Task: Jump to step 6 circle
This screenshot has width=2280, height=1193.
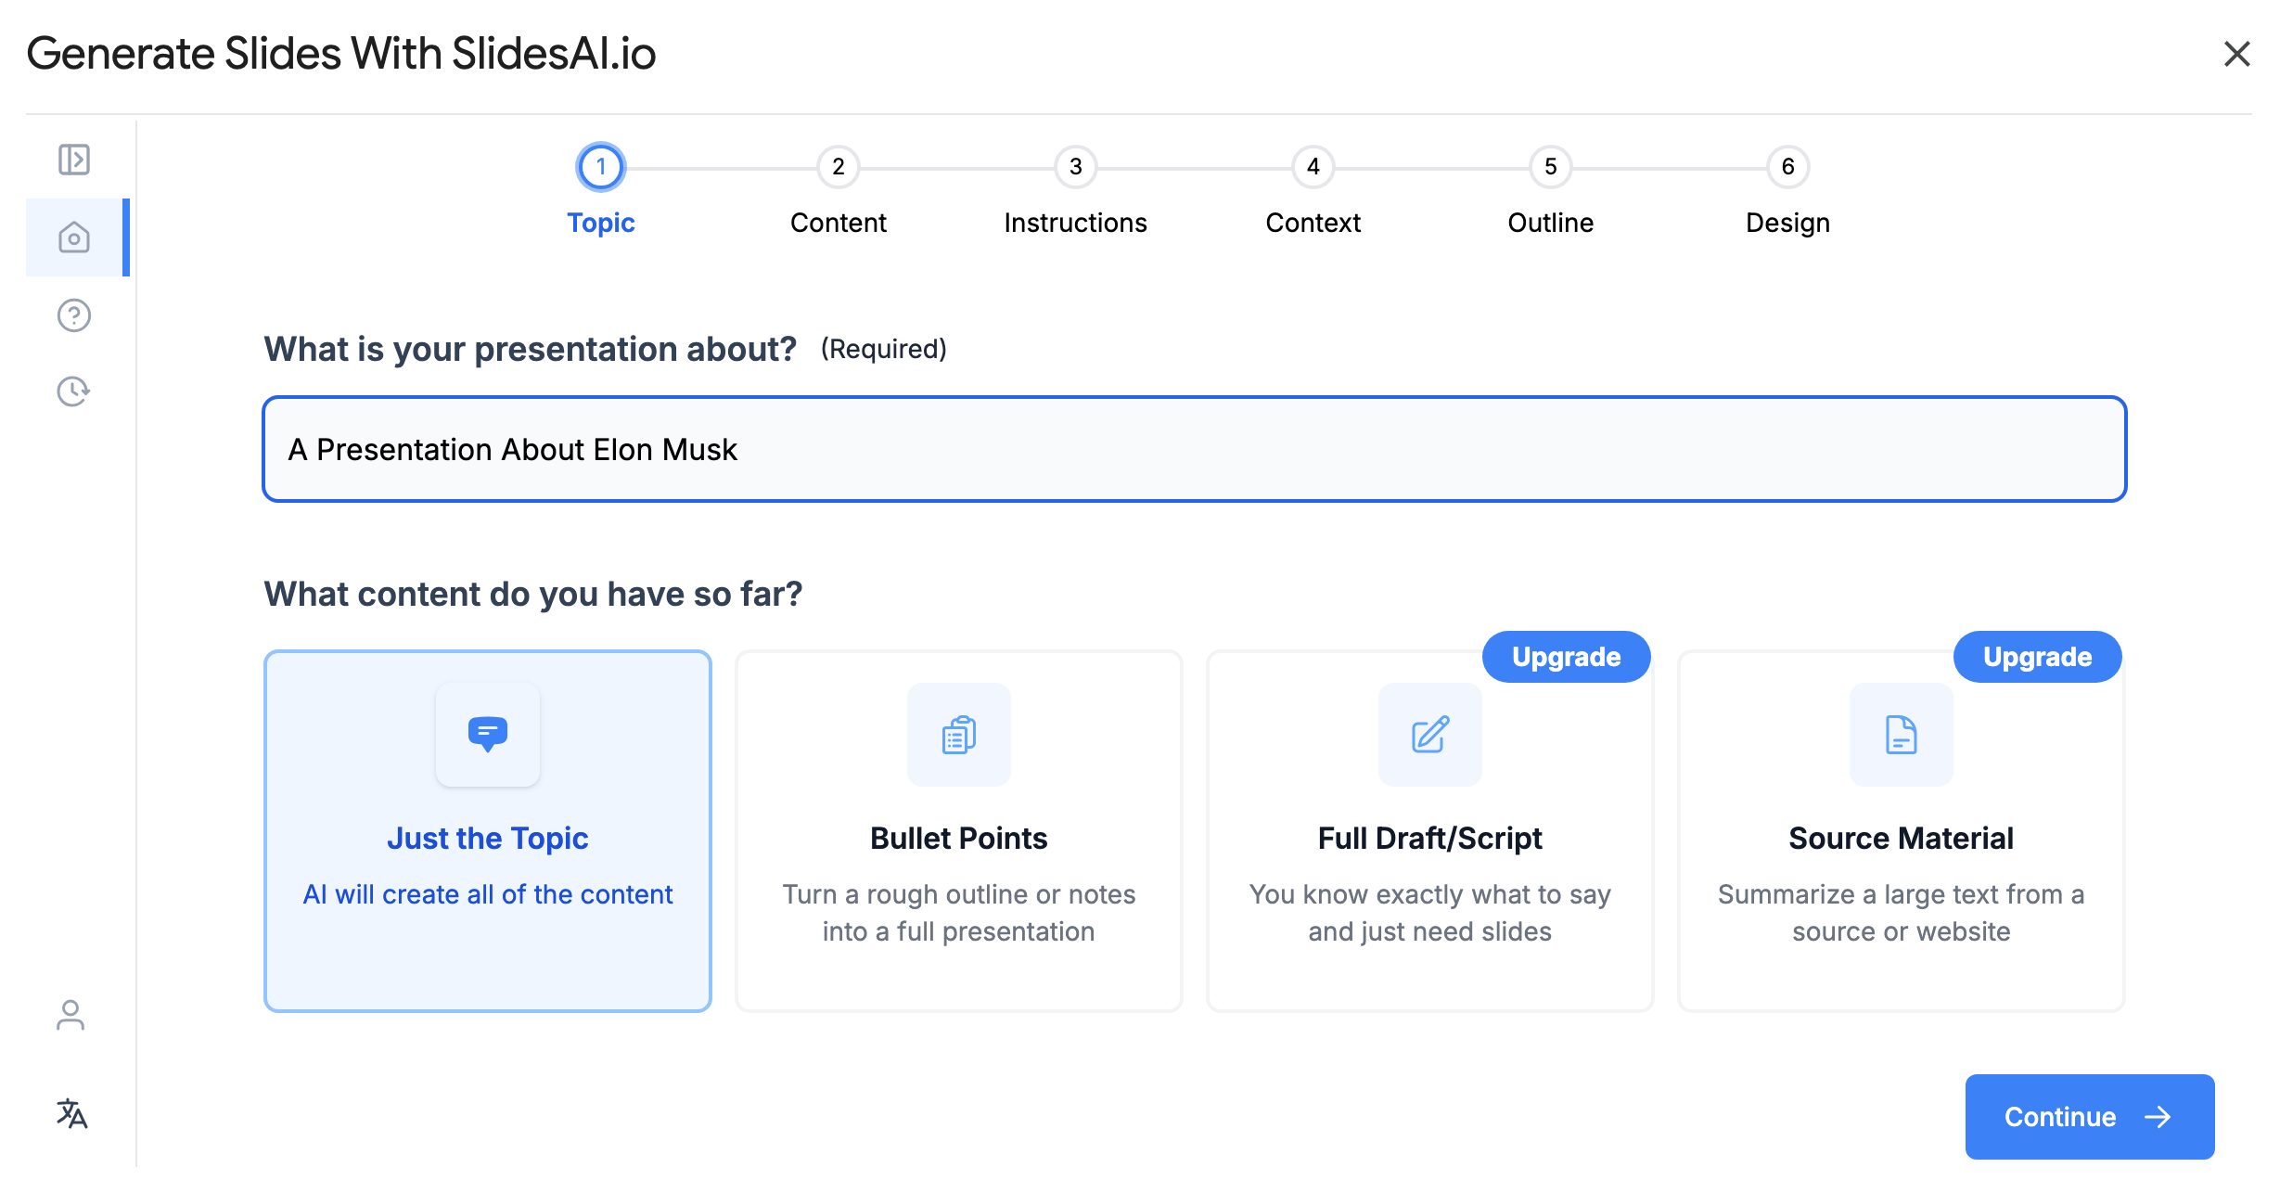Action: (1788, 167)
